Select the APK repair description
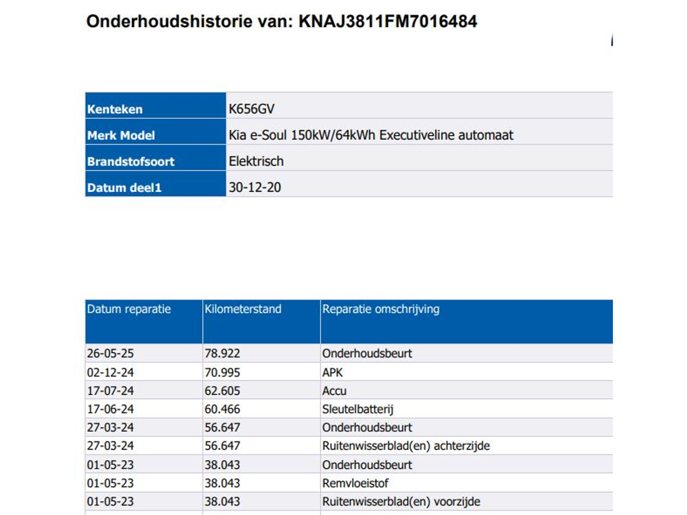Screen dimensions: 687x515 pos(332,372)
